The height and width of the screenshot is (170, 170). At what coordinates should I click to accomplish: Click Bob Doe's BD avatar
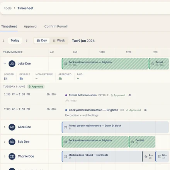point(12,142)
